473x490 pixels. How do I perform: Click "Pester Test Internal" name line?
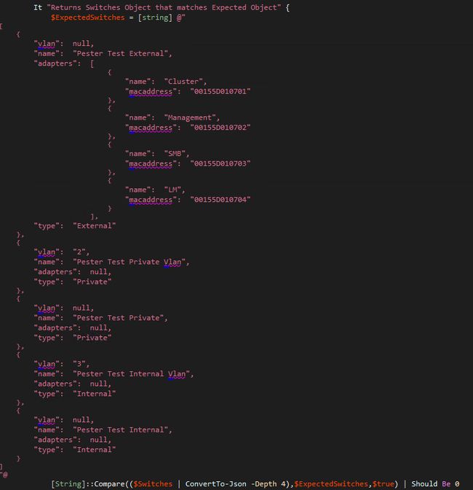[103, 429]
